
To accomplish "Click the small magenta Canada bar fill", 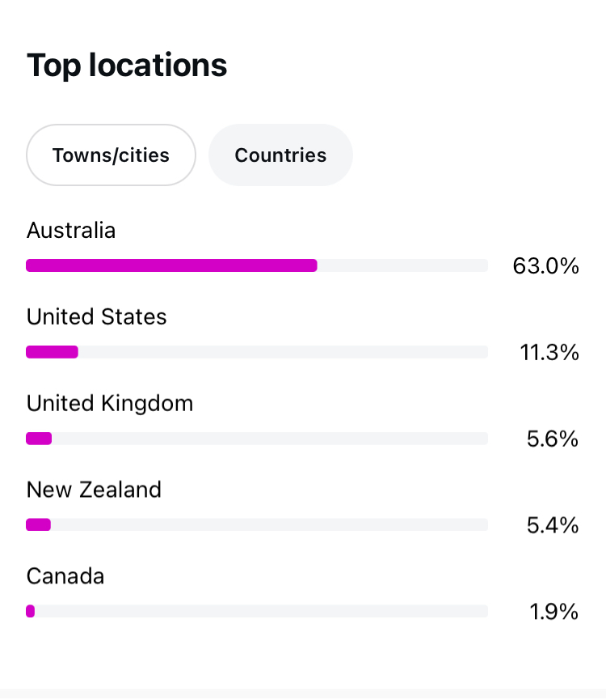I will [31, 612].
